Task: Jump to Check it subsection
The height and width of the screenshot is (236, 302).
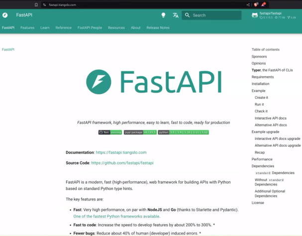Action: click(261, 111)
